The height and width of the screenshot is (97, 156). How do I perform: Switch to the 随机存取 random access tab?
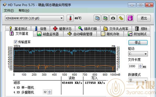110,34
